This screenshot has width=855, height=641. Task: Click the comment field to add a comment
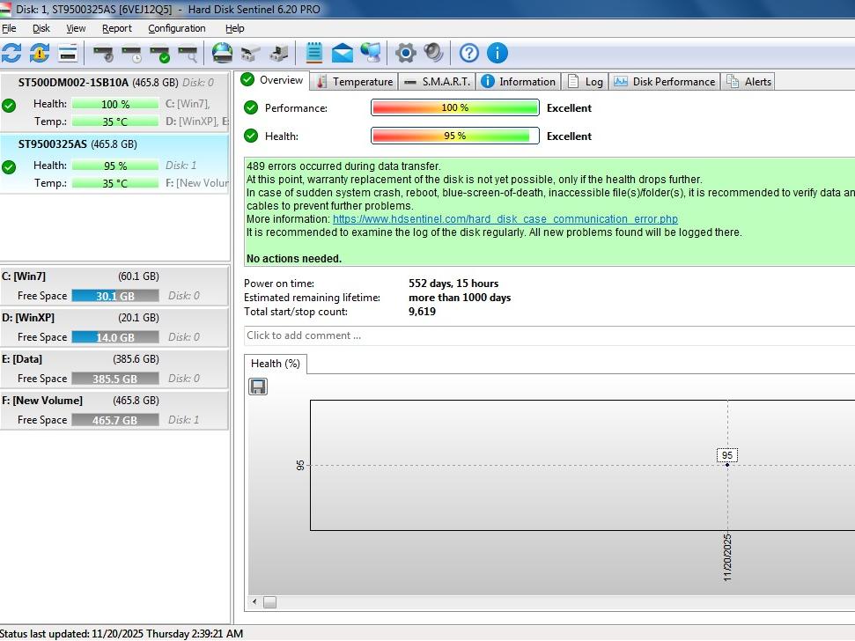click(546, 335)
